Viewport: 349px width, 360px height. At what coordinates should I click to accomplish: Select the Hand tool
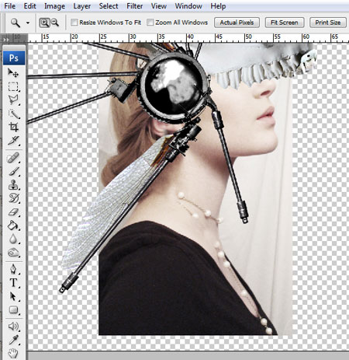click(13, 353)
